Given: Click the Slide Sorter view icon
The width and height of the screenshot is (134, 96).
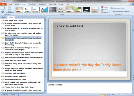Looking at the screenshot, I should point(106,95).
